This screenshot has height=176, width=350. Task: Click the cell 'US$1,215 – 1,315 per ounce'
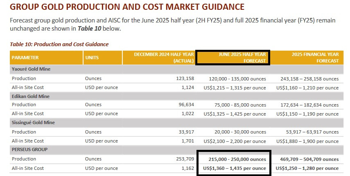(x=235, y=88)
